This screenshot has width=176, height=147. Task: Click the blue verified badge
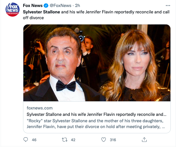coord(46,6)
